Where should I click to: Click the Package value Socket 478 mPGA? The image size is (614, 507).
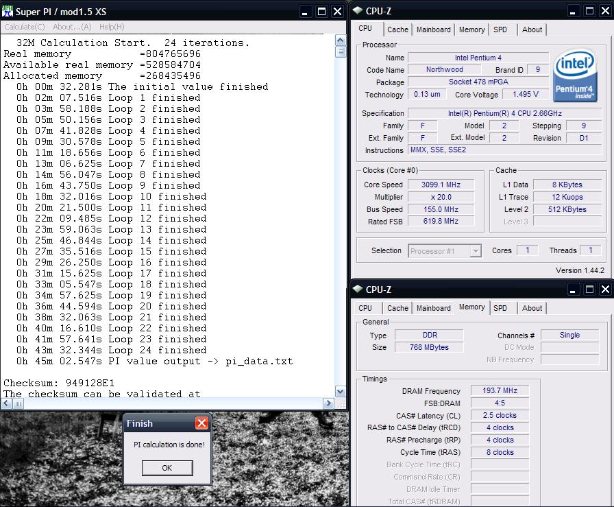[x=478, y=82]
